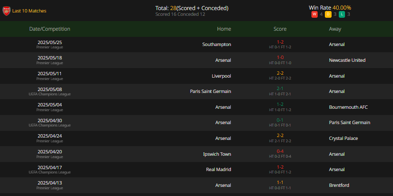Click the Arsenal club crest icon
The width and height of the screenshot is (393, 196).
tap(6, 11)
